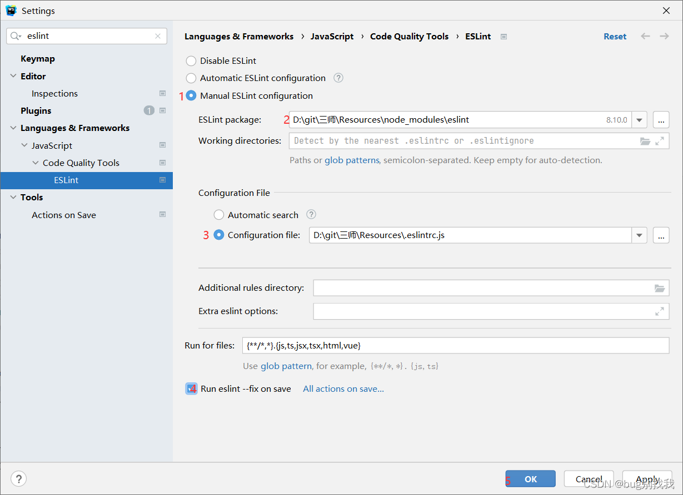Image resolution: width=683 pixels, height=495 pixels.
Task: Click the Inspections project-level settings icon
Action: (x=163, y=93)
